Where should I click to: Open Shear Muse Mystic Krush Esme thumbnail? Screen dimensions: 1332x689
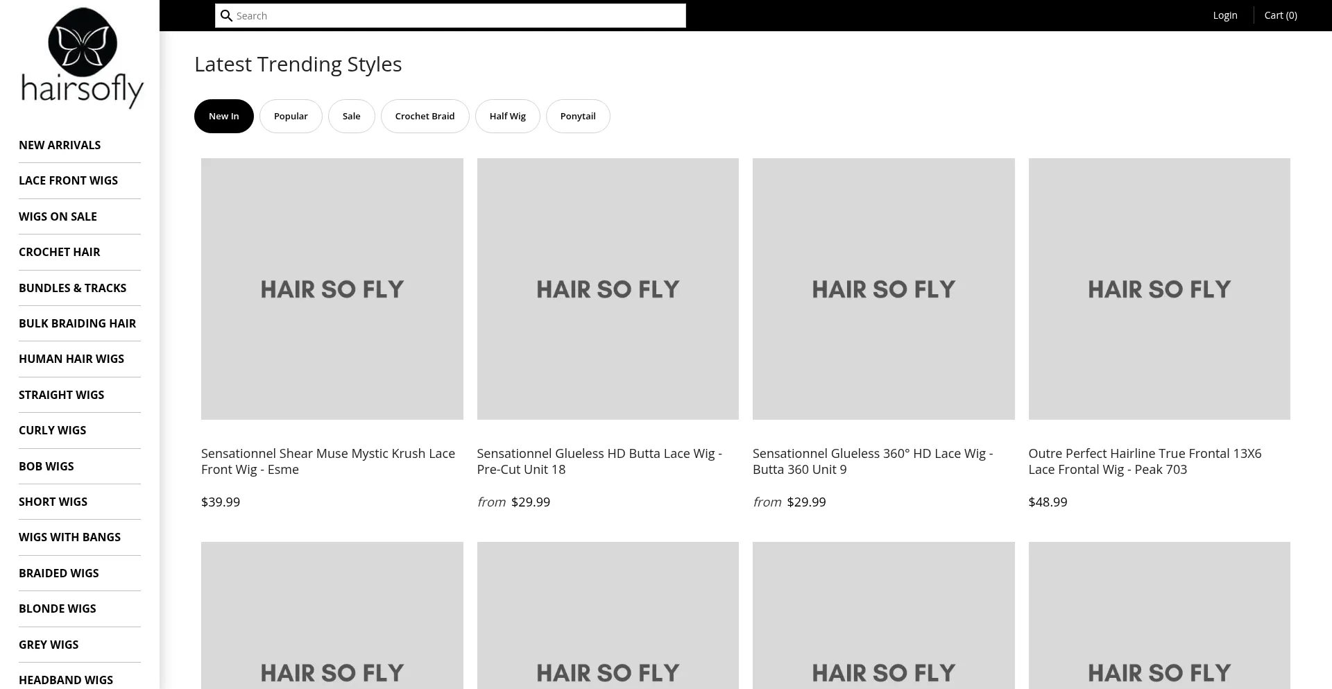(x=332, y=289)
